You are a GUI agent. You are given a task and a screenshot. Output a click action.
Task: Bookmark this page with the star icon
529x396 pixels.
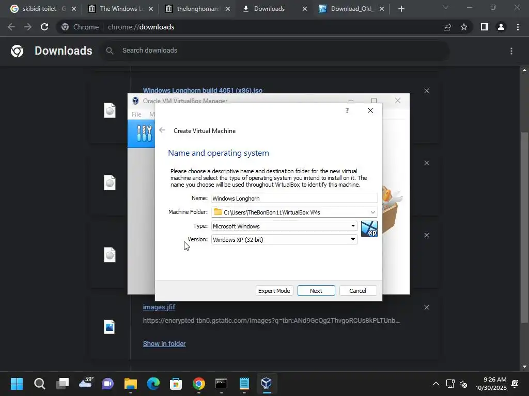point(464,27)
